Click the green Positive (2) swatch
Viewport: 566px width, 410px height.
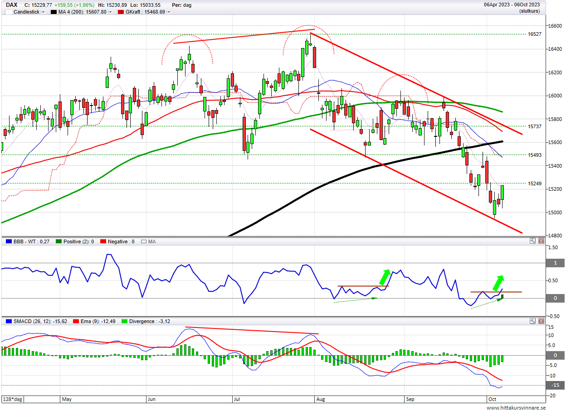59,241
